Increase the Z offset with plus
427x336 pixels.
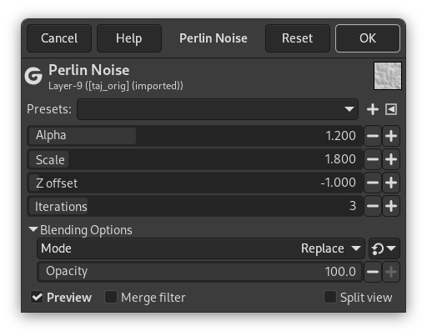[391, 183]
